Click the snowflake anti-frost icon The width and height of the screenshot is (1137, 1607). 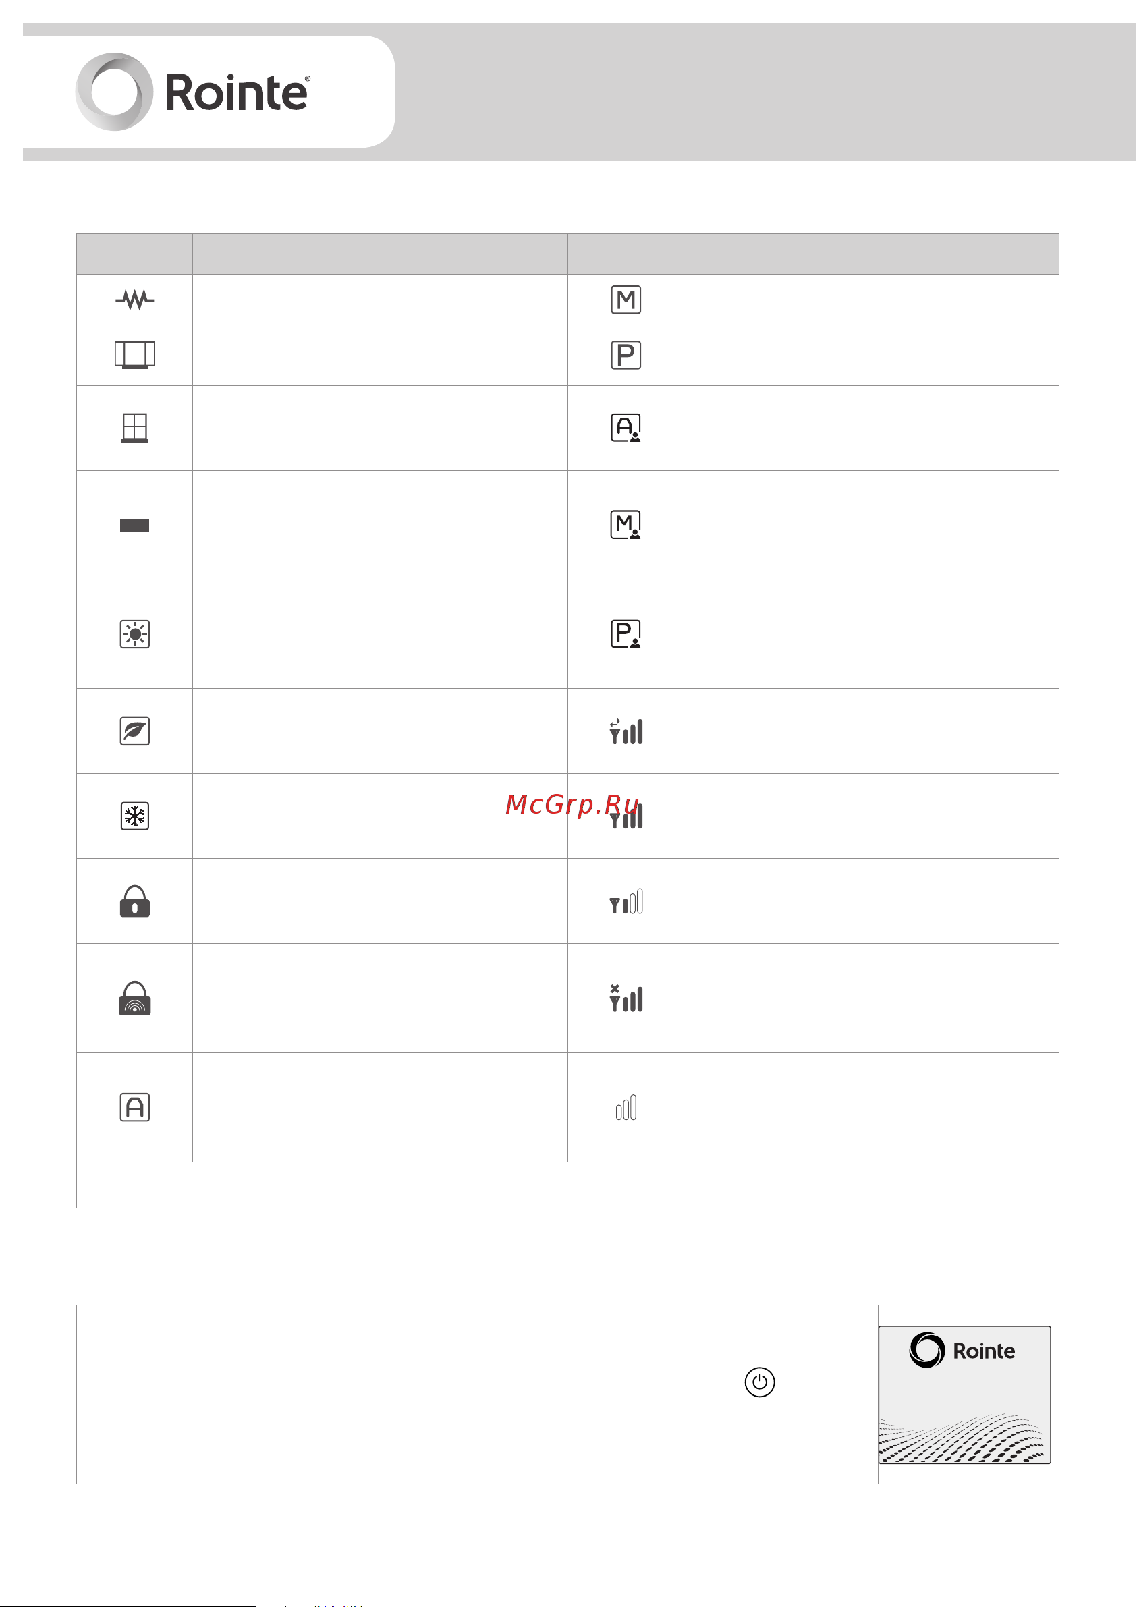[x=134, y=816]
